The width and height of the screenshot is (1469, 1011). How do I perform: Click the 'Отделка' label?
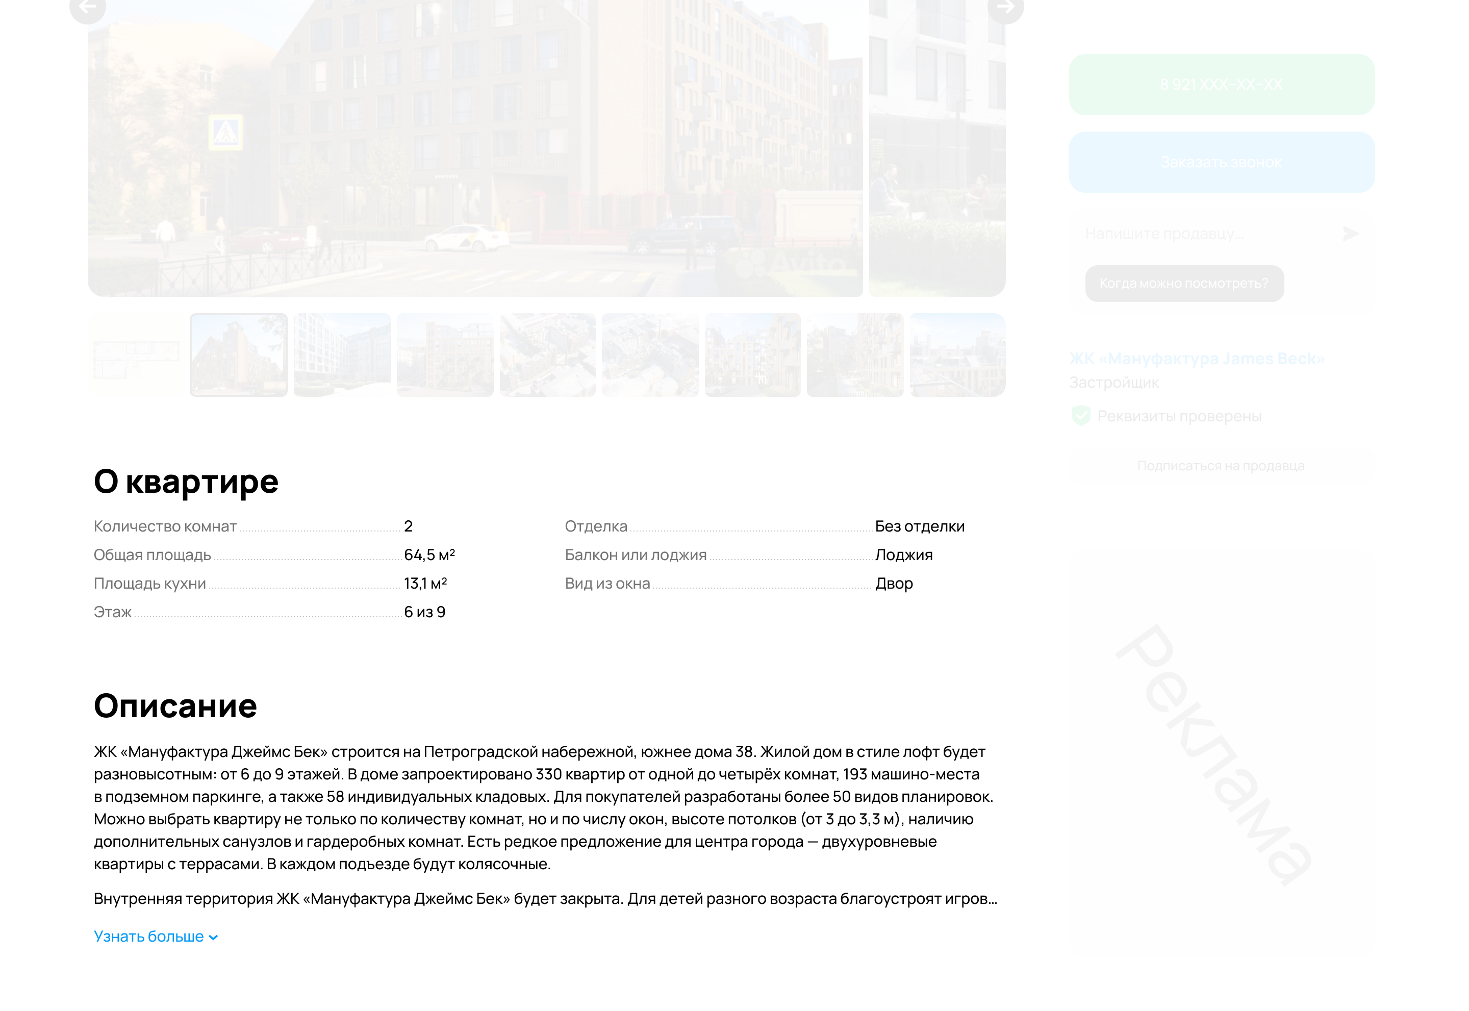(x=596, y=526)
